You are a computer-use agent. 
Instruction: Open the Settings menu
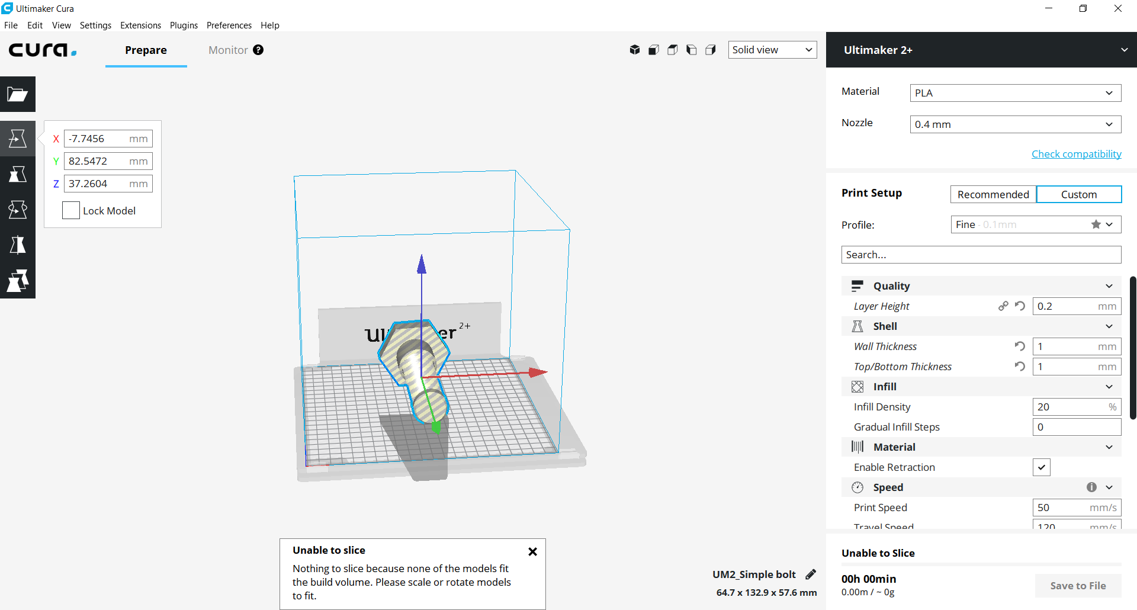[x=95, y=25]
